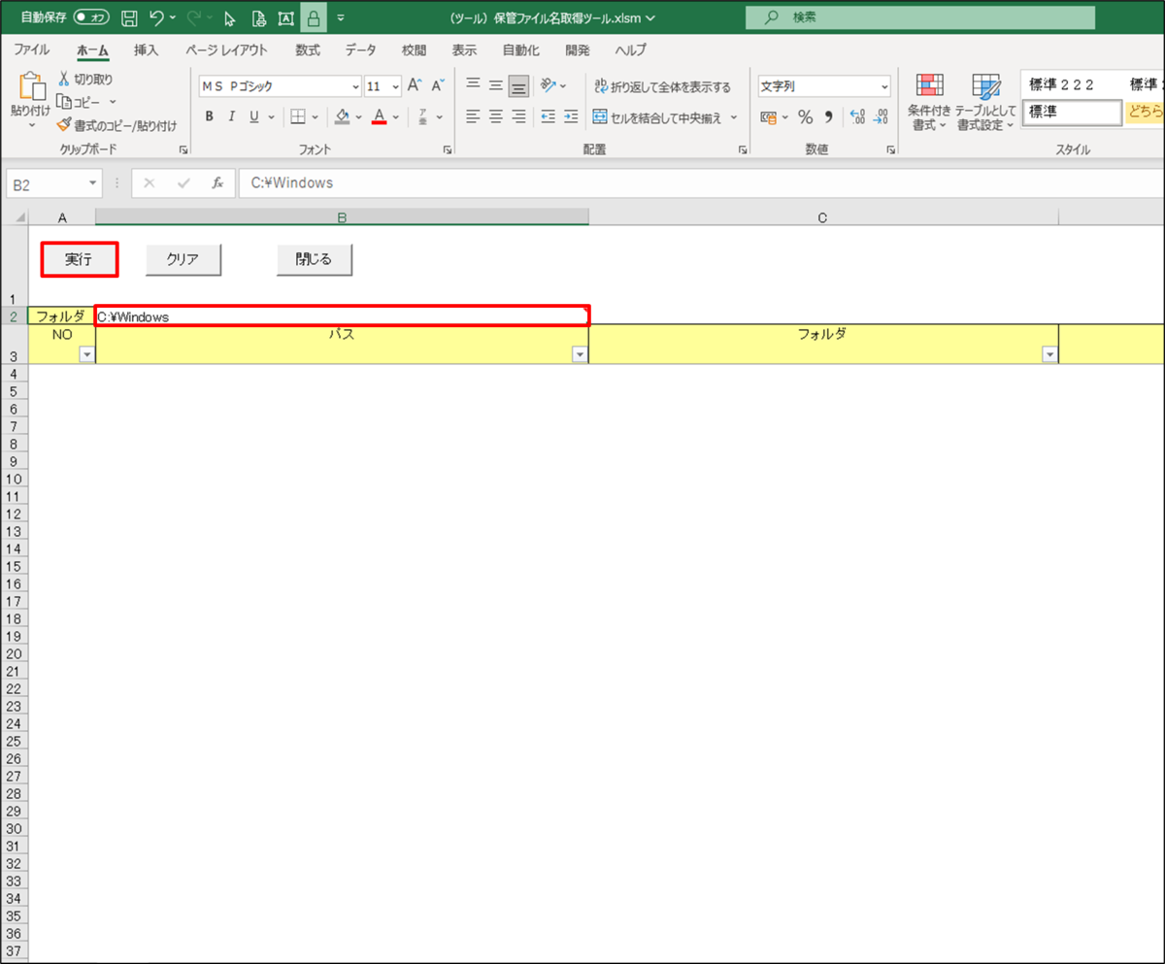Viewport: 1165px width, 964px height.
Task: Open the 文字列 number format dropdown
Action: tap(883, 86)
